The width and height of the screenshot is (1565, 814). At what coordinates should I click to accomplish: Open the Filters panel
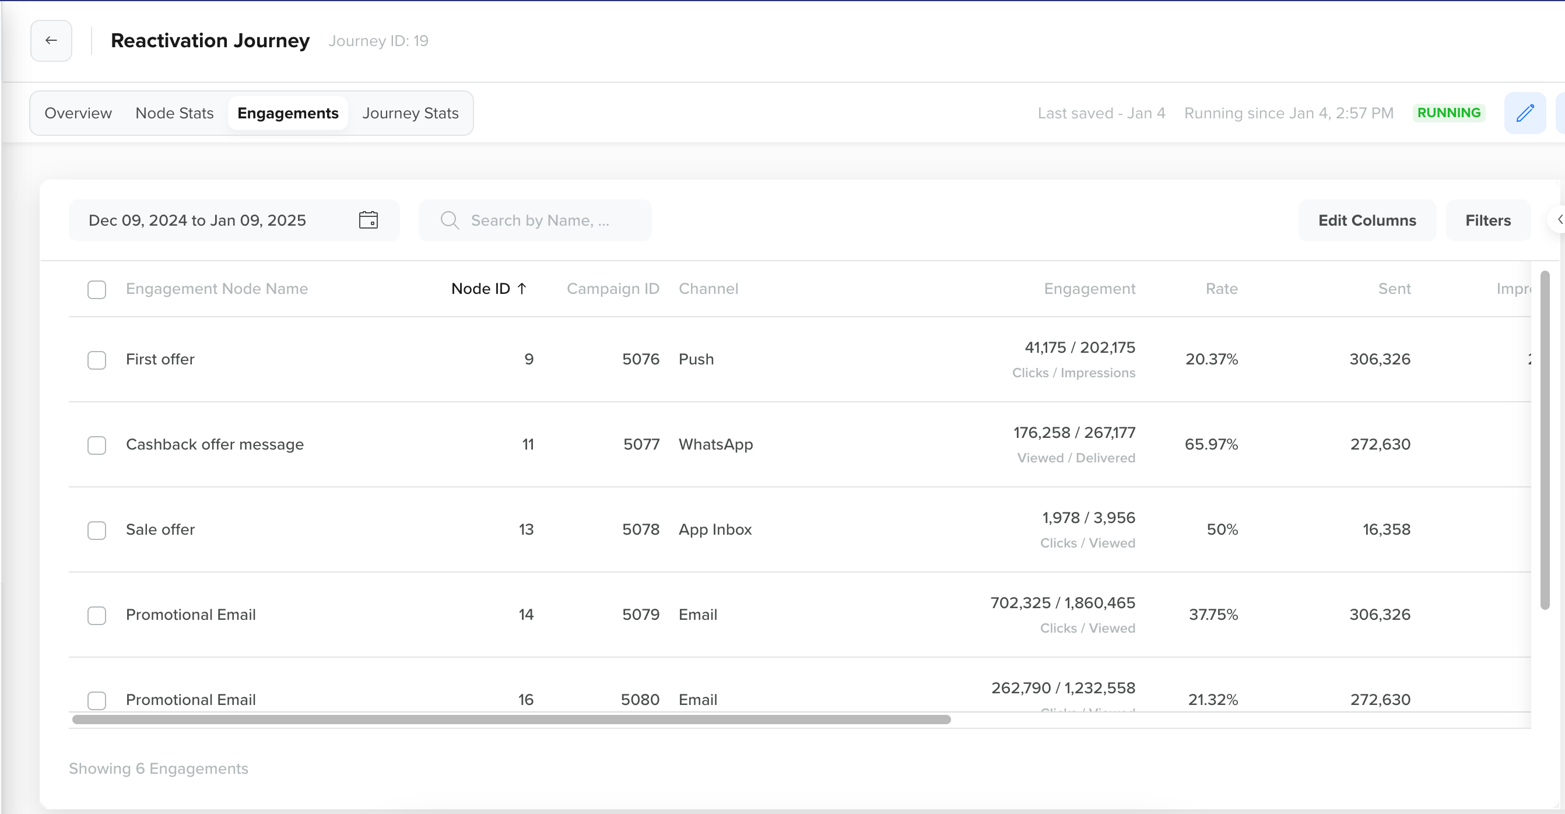(1487, 220)
